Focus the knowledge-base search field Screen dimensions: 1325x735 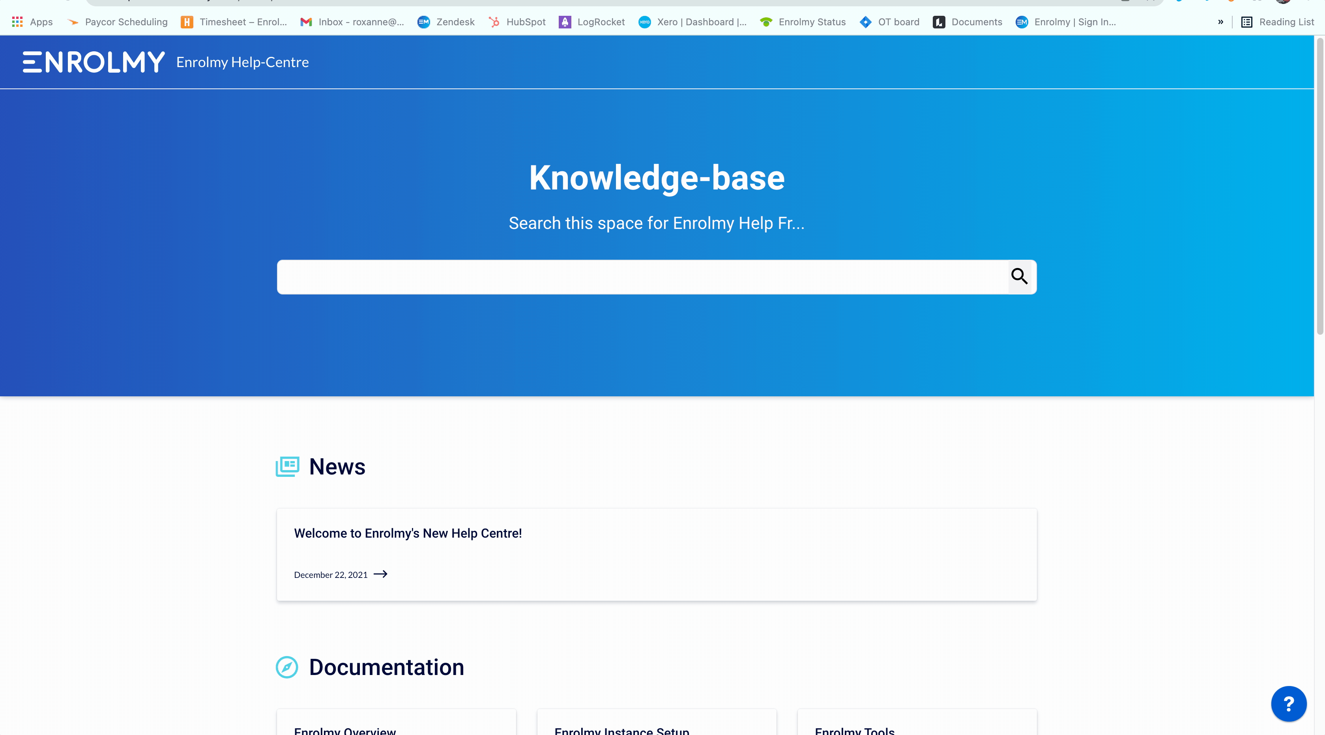pyautogui.click(x=642, y=277)
